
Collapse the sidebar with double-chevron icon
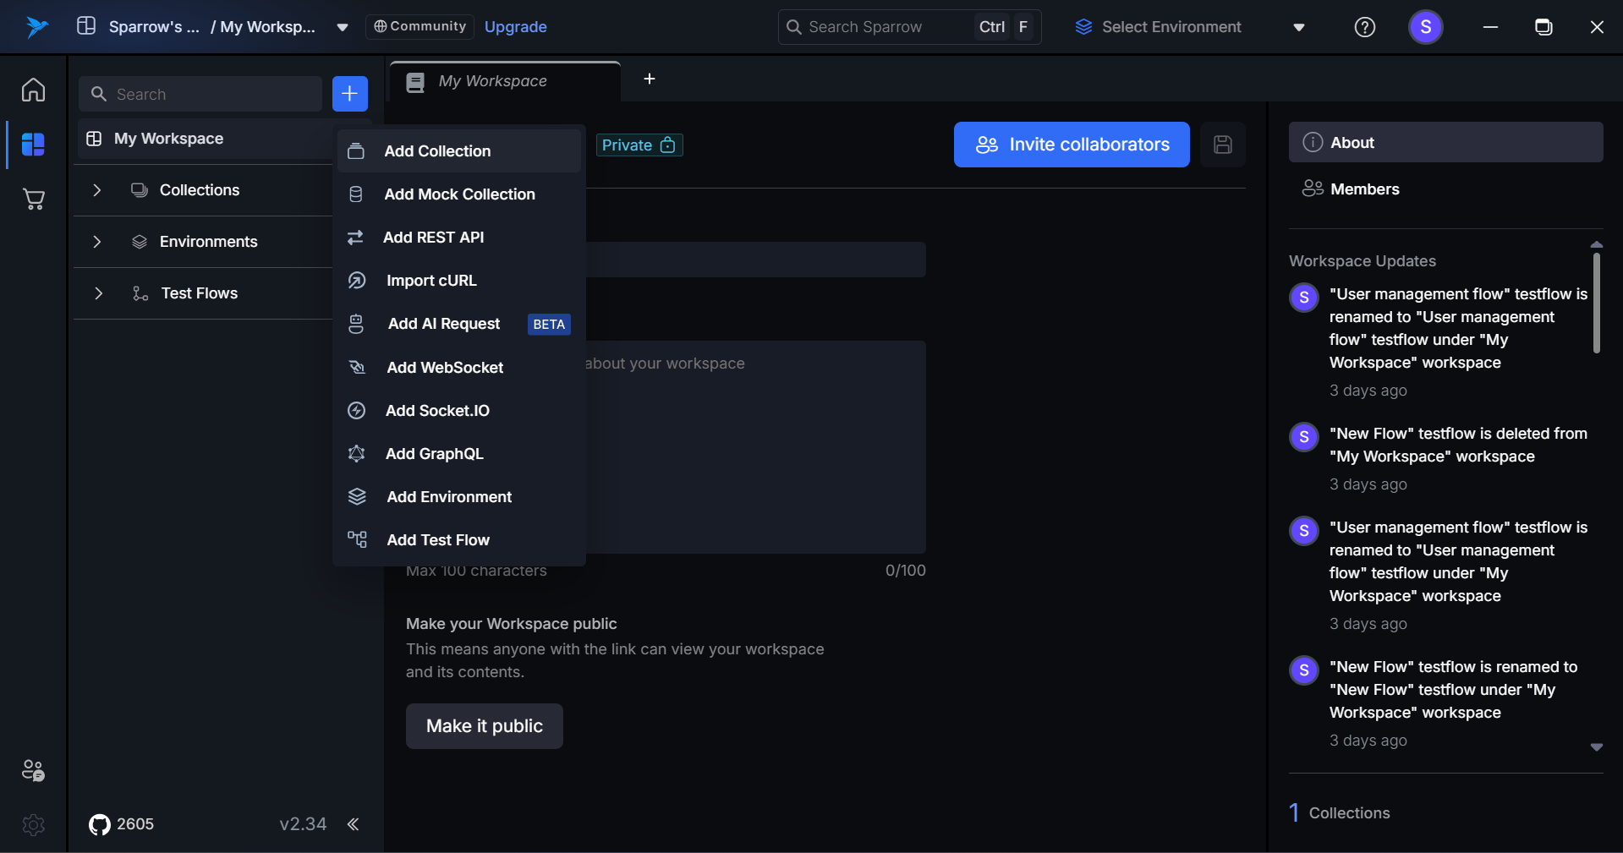tap(354, 824)
